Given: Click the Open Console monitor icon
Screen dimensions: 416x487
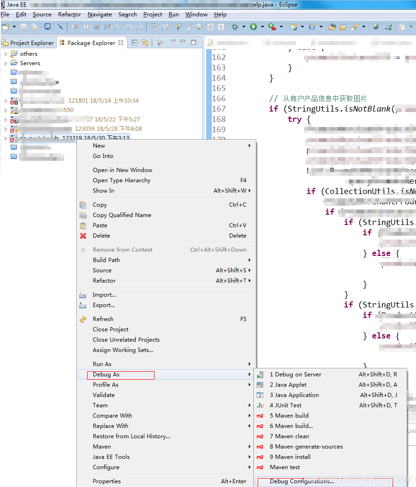Looking at the screenshot, I should coord(47,27).
